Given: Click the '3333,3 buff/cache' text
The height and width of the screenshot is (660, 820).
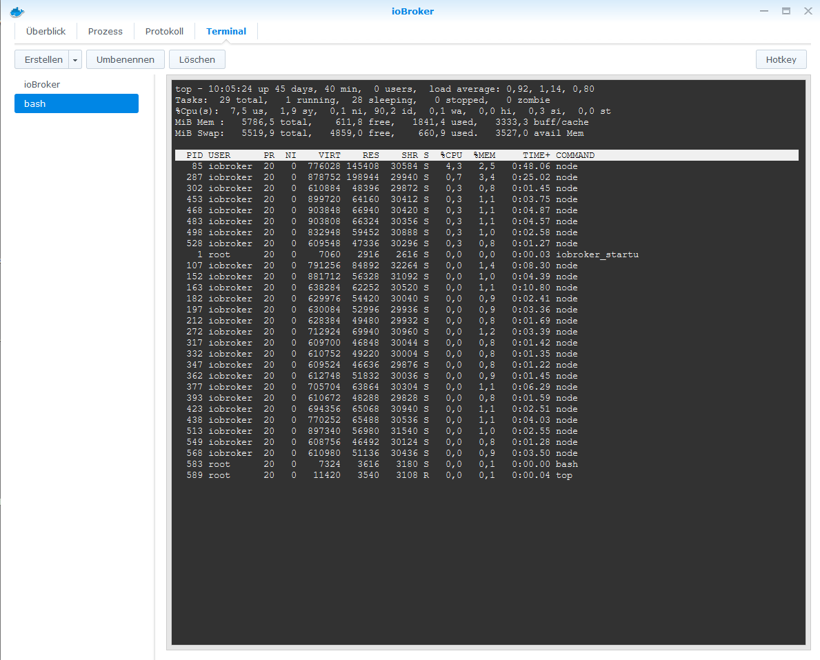Looking at the screenshot, I should coord(542,122).
